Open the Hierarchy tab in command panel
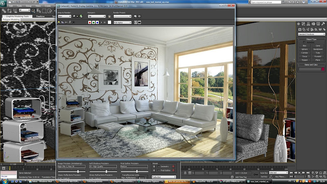This screenshot has width=327, height=184. (309, 24)
